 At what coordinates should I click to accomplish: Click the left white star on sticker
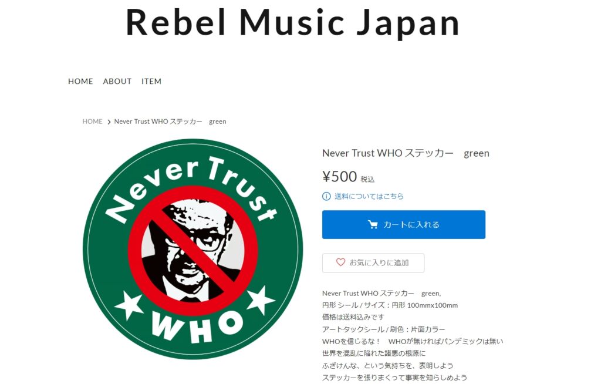click(129, 305)
